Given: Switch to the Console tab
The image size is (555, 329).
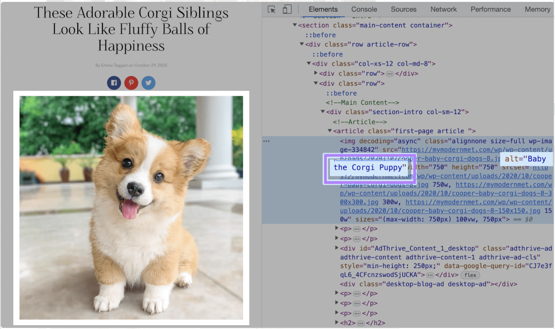Looking at the screenshot, I should (x=364, y=9).
